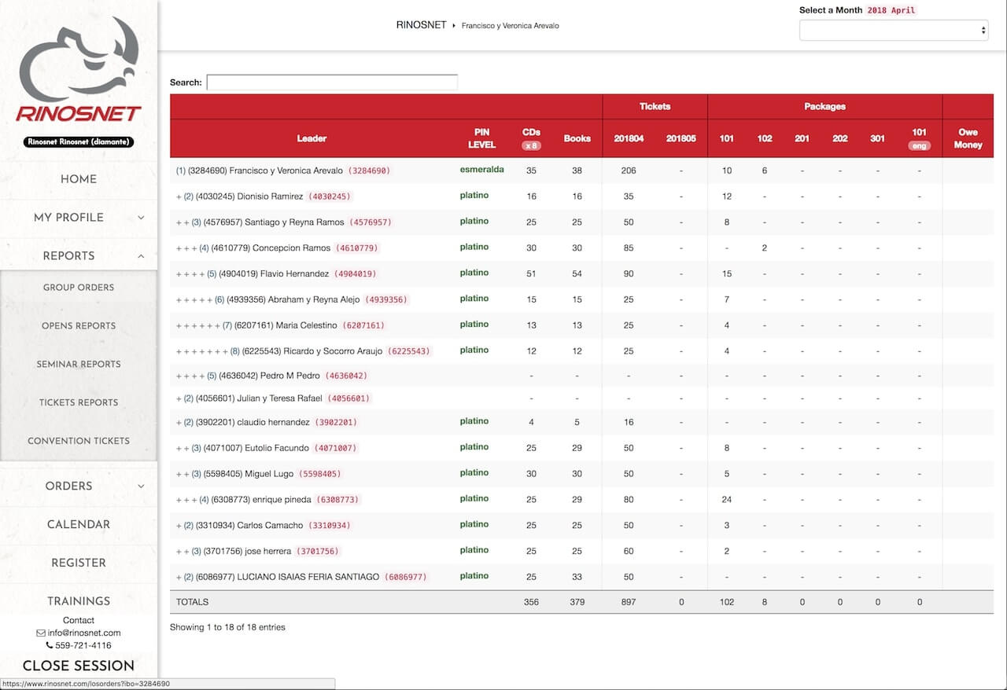Sort by 201805 tickets column

(681, 138)
